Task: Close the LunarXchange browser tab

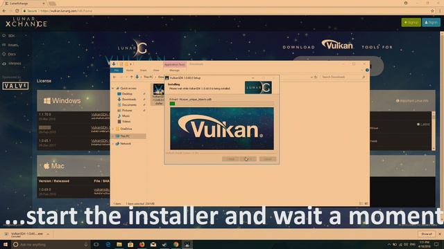Action: pyautogui.click(x=44, y=3)
